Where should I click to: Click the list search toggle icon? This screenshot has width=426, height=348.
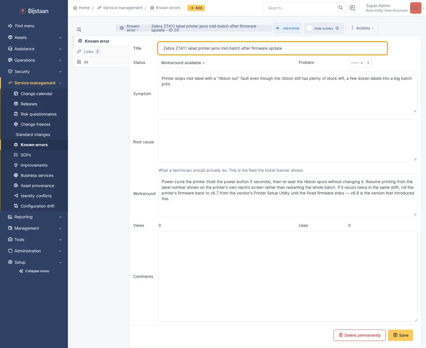click(79, 30)
